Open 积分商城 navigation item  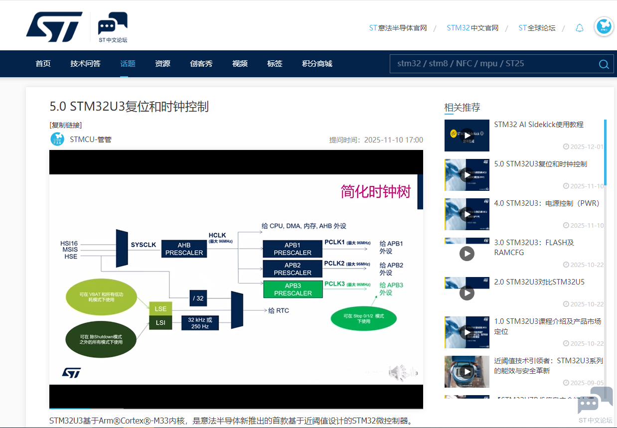click(x=317, y=64)
